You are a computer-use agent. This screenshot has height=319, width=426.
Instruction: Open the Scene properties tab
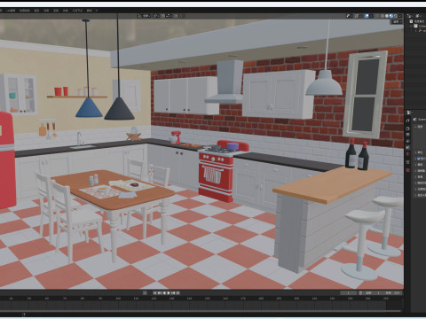407,147
